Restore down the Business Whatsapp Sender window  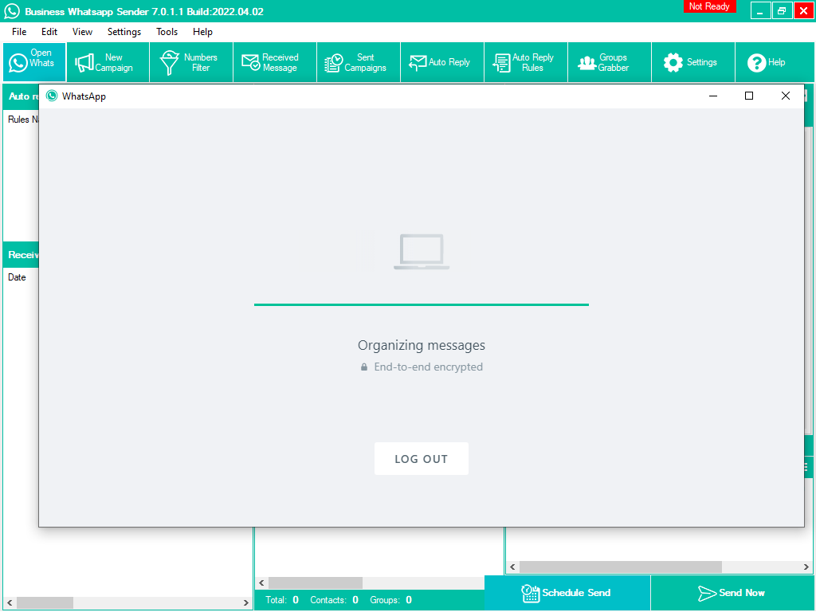(x=782, y=11)
